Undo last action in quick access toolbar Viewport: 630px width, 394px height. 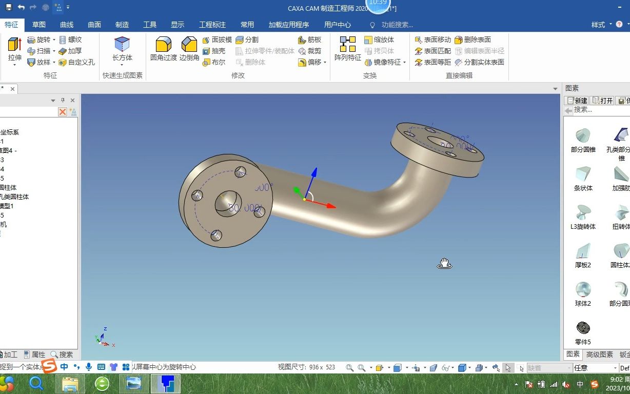pos(21,7)
